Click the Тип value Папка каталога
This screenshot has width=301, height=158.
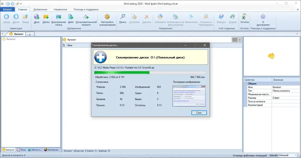coord(286,91)
